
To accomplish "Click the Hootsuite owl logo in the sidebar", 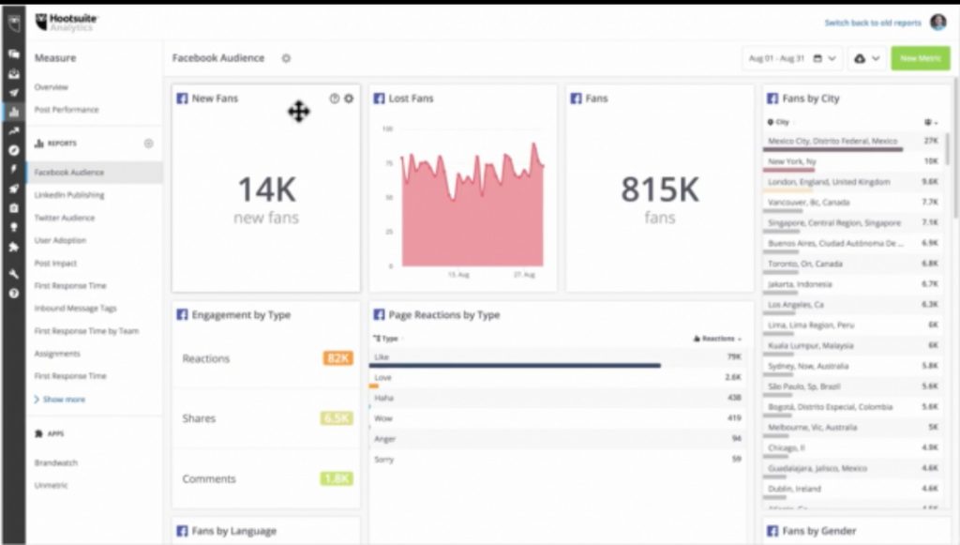I will [x=13, y=23].
